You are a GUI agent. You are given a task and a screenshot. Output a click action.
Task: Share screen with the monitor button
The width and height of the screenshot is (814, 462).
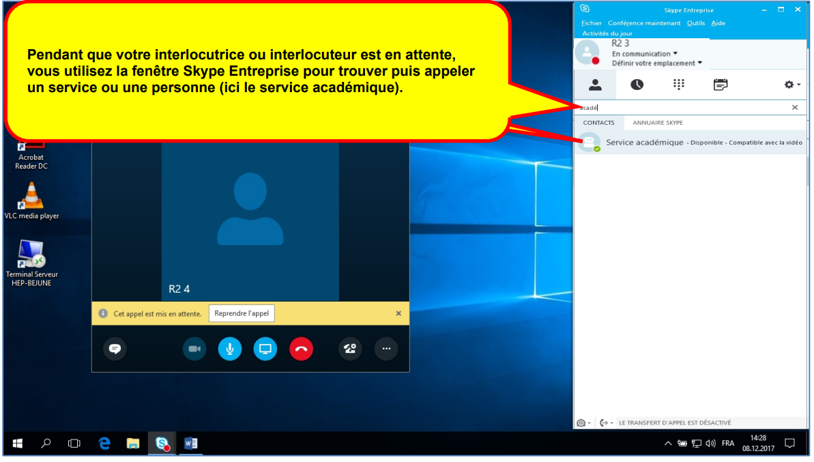coord(265,349)
